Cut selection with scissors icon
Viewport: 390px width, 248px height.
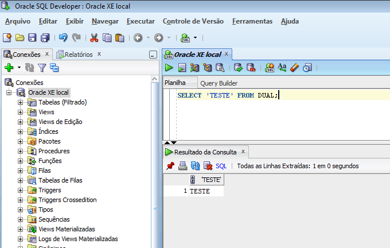click(x=94, y=37)
